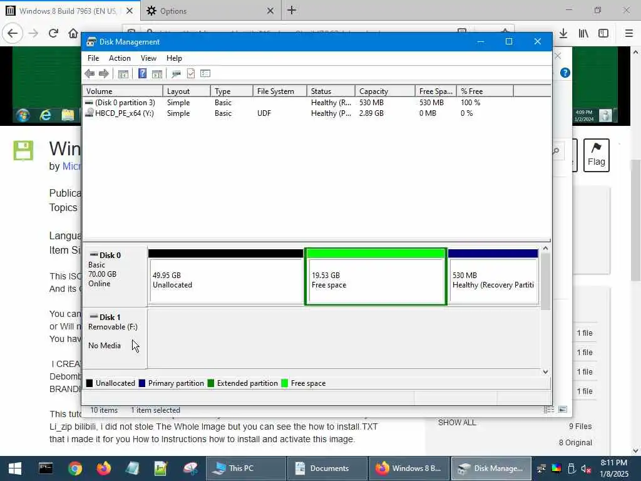This screenshot has width=641, height=481.
Task: Click the black Unallocated legend swatch
Action: [90, 383]
